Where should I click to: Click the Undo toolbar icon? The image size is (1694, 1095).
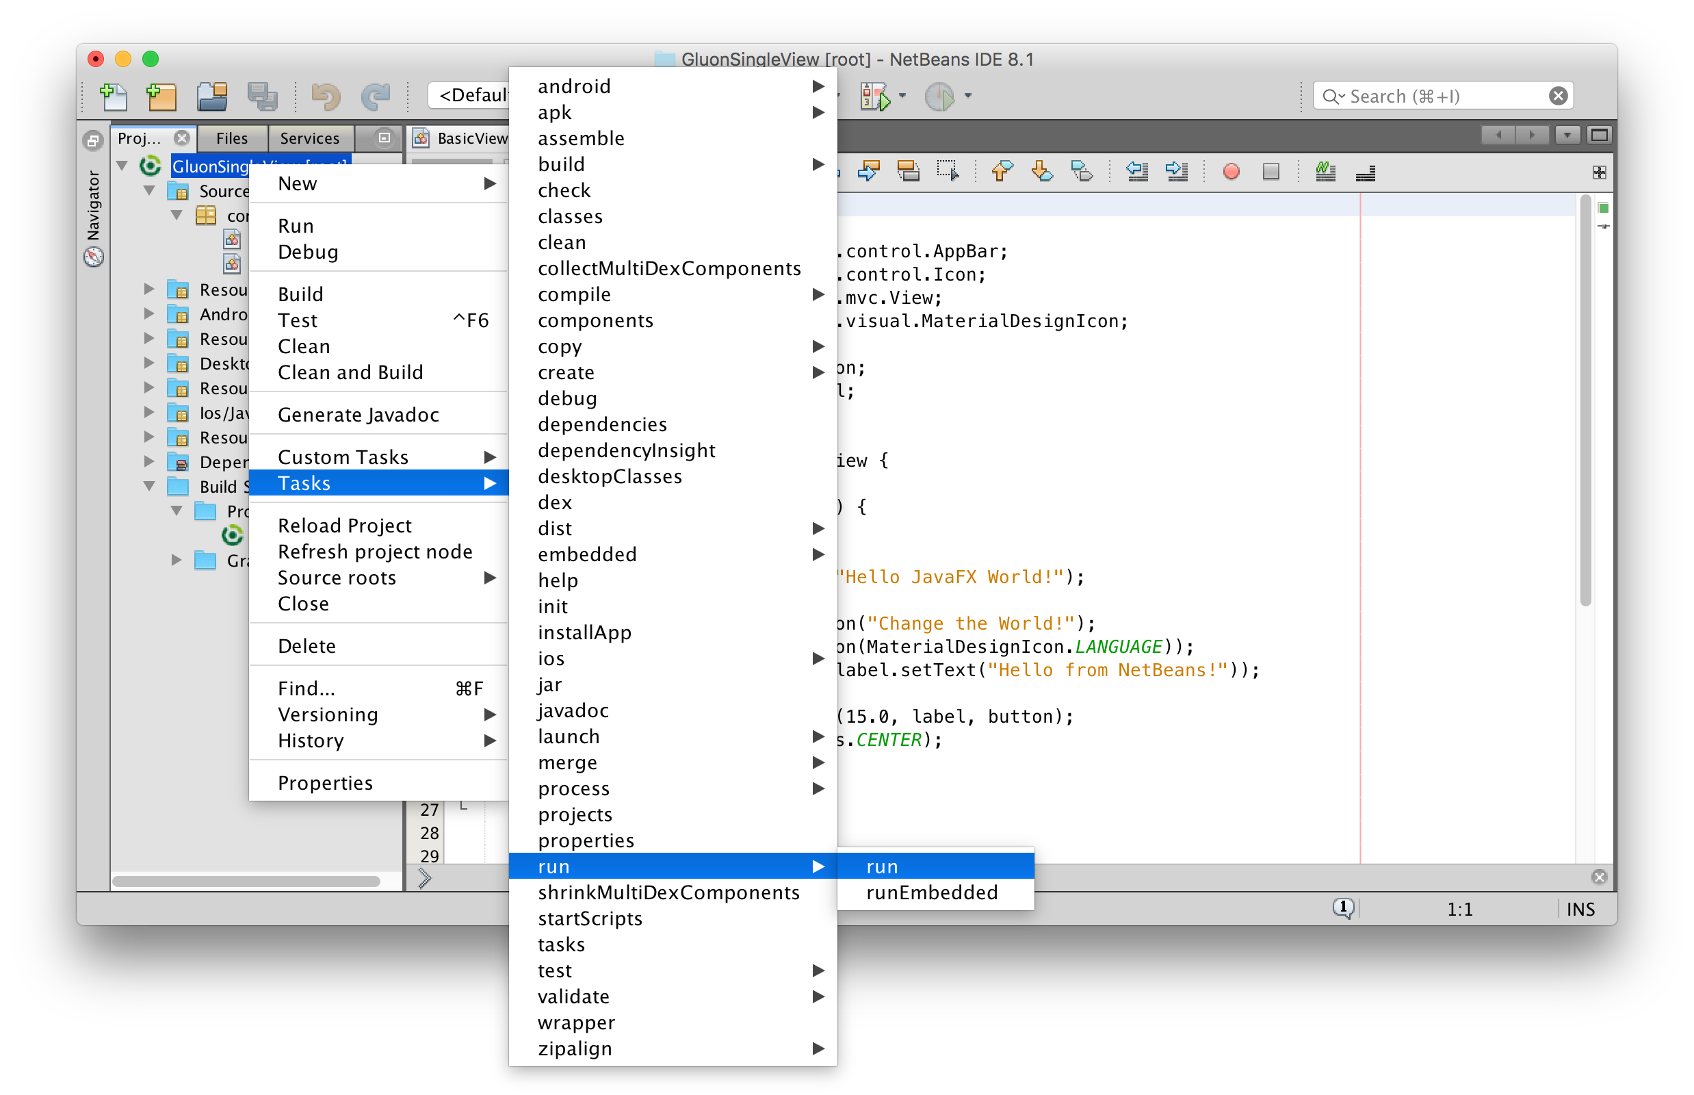coord(326,96)
